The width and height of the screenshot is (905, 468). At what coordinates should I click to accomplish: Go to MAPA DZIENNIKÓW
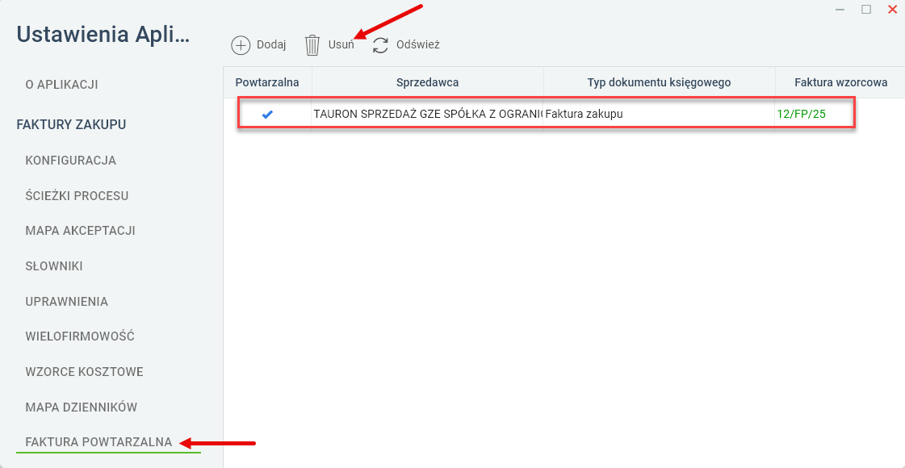point(82,407)
